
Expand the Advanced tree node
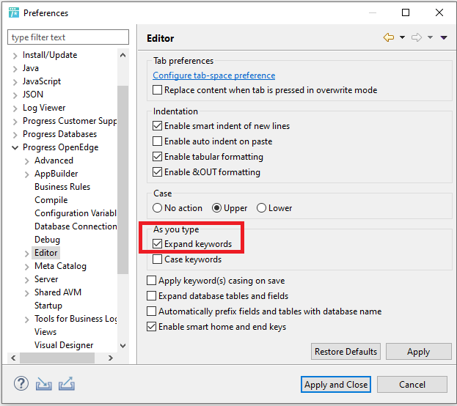click(x=27, y=161)
